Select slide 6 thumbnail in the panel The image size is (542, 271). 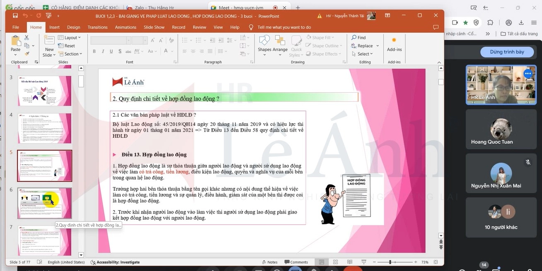[44, 203]
